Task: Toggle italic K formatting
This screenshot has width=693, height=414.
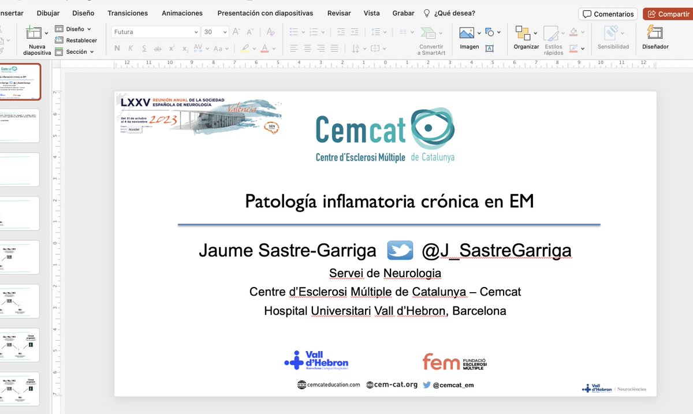Action: pyautogui.click(x=131, y=49)
